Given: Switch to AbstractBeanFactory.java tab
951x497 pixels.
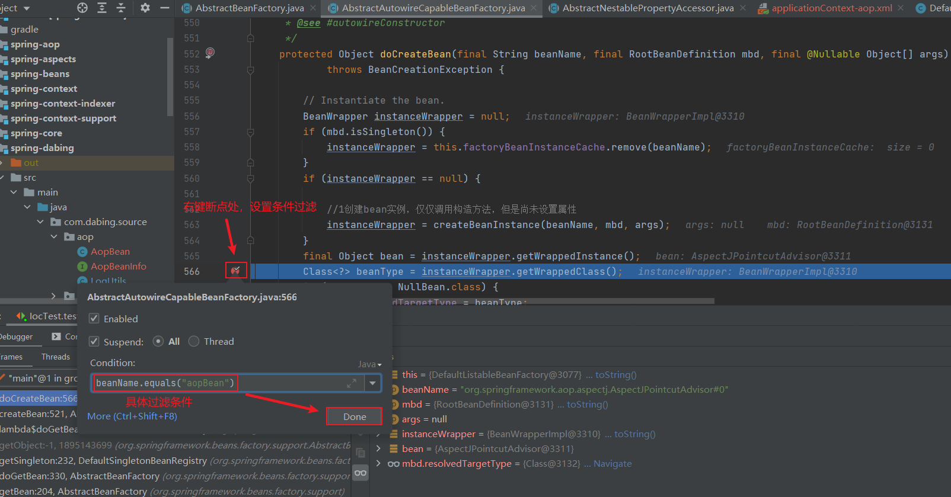Looking at the screenshot, I should click(250, 8).
